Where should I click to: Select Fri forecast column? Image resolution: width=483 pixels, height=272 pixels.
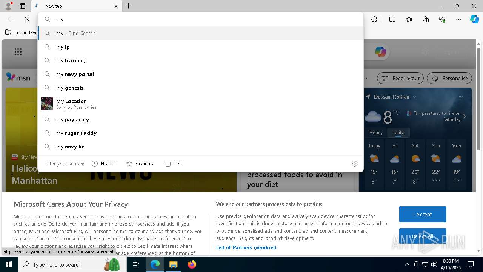[x=395, y=165]
